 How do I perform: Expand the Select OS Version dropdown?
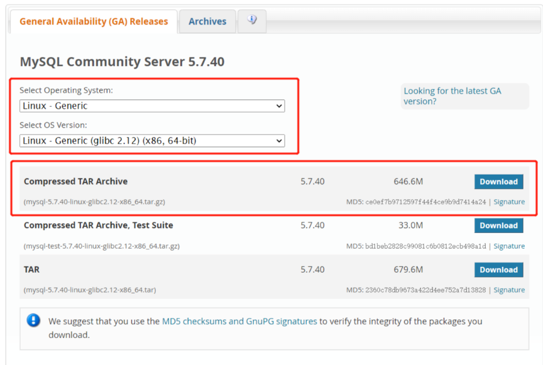[152, 141]
